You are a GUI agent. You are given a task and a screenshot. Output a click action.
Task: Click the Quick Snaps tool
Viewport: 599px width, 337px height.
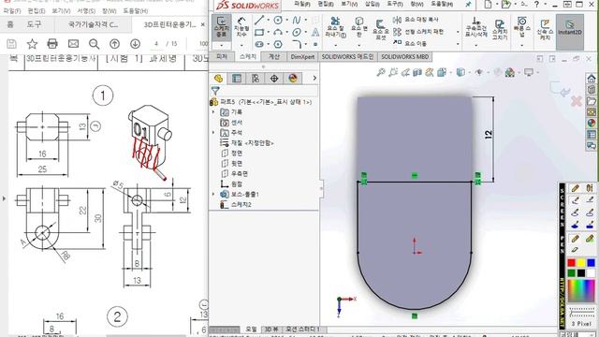[x=522, y=27]
